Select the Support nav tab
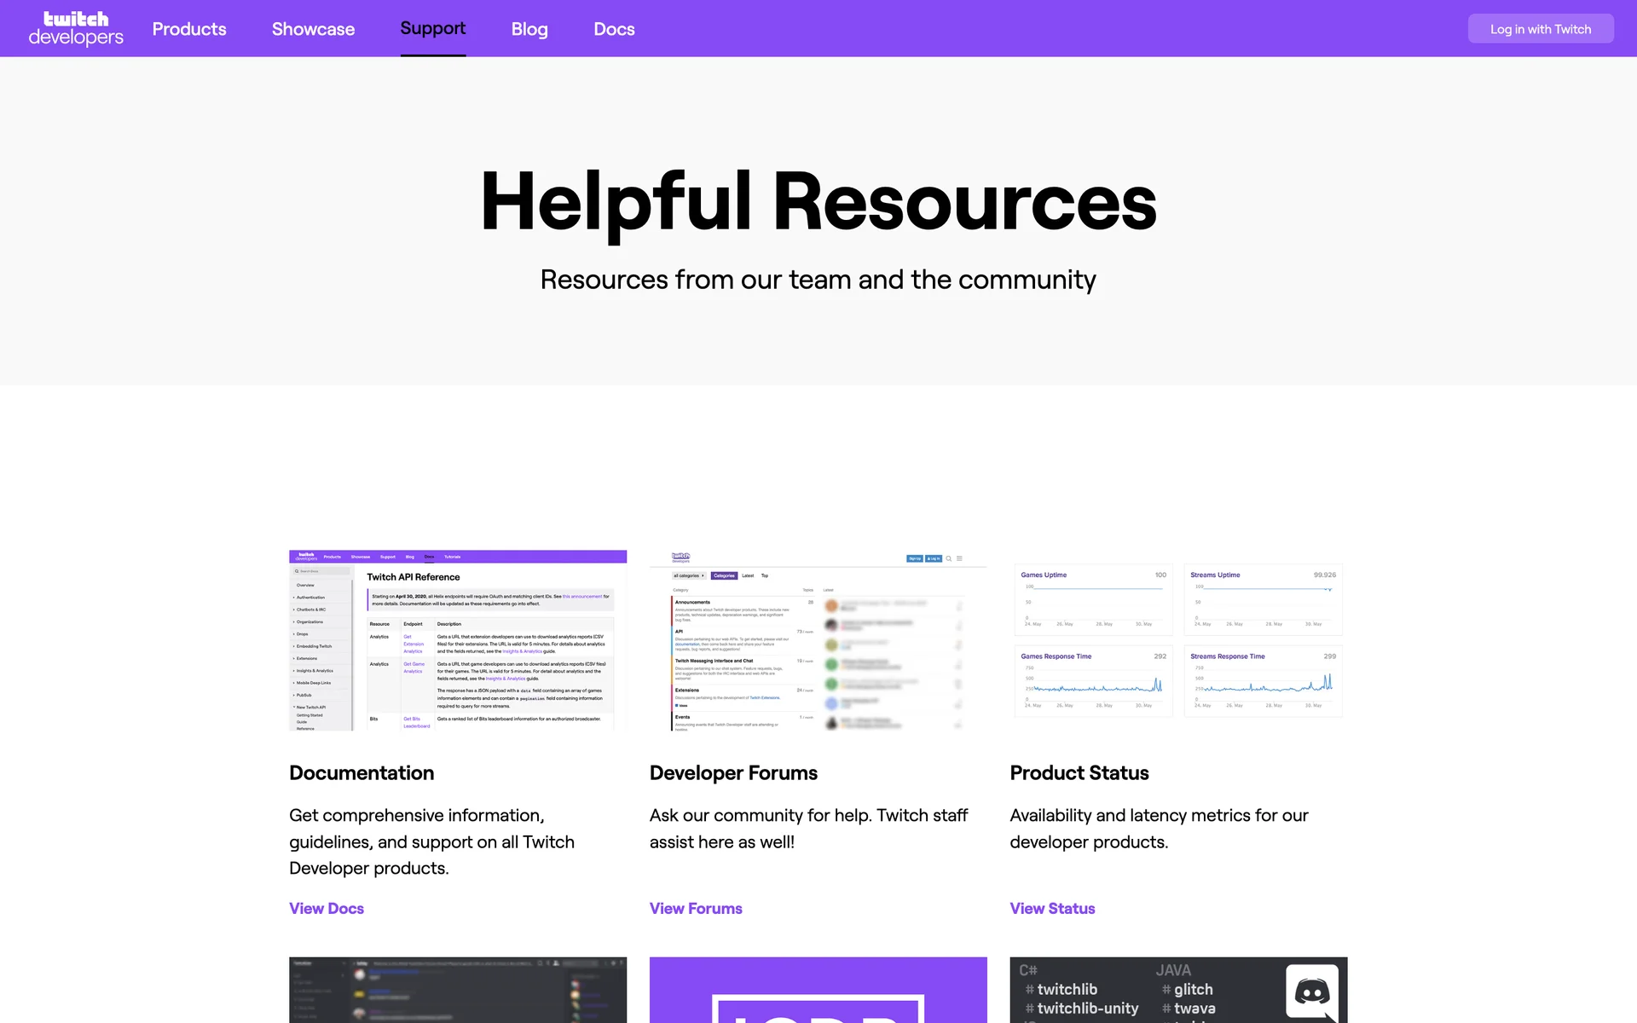1637x1023 pixels. pos(433,29)
